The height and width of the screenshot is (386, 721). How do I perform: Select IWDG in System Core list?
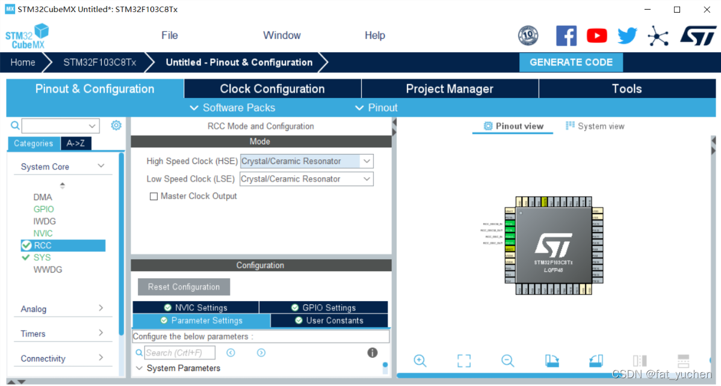coord(45,221)
